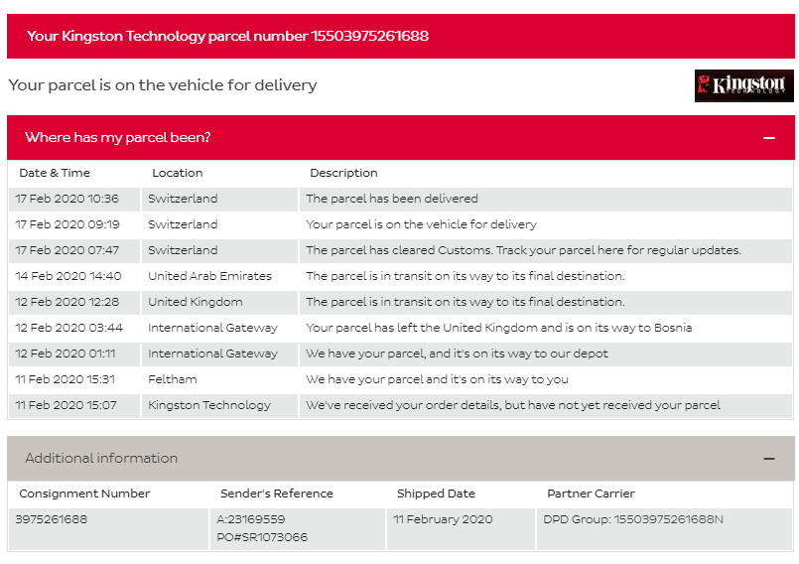Click the Additional information header bar

click(401, 459)
